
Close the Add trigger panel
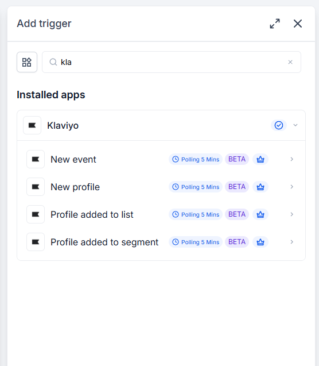tap(298, 24)
